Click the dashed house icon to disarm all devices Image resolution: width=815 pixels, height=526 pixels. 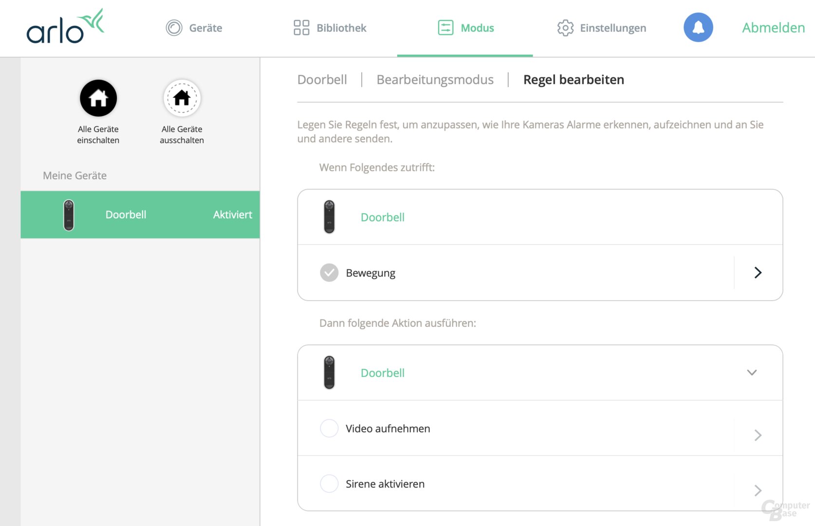tap(182, 98)
